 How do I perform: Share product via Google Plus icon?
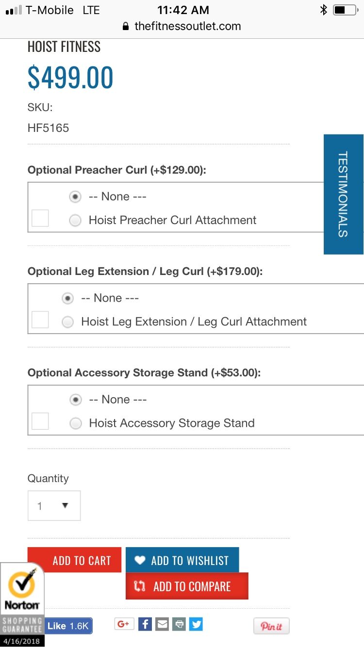click(x=124, y=624)
